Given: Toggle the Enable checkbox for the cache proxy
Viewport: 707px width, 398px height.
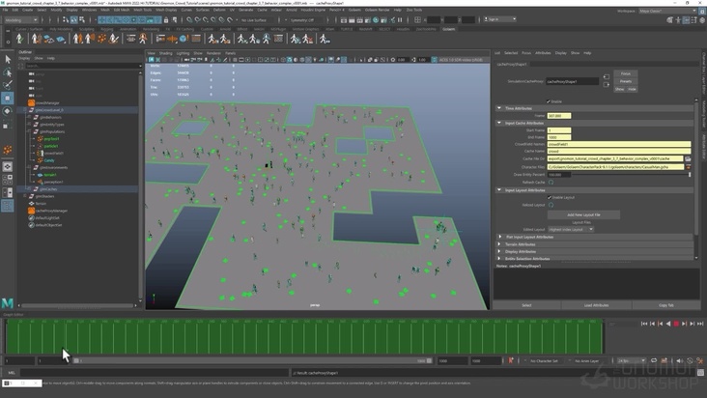Looking at the screenshot, I should 549,100.
